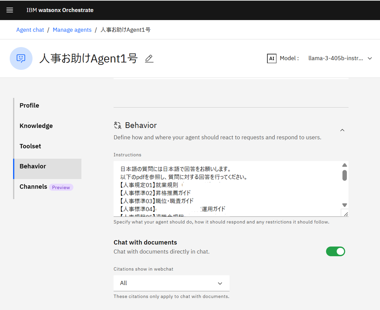380x310 pixels.
Task: Click inside the Instructions text area
Action: coord(227,189)
